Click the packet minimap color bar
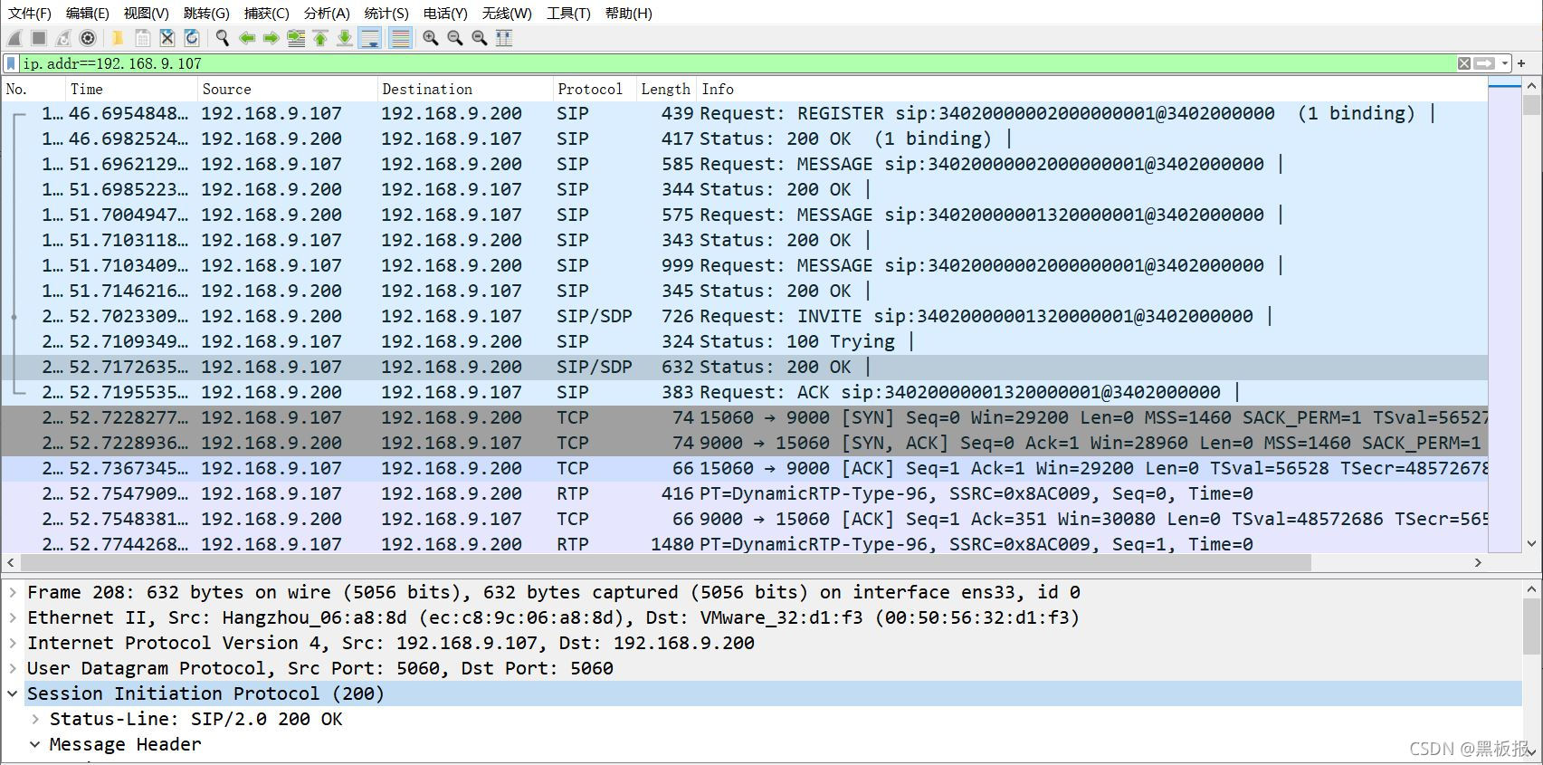Screen dimensions: 1543x765 pos(1505,315)
